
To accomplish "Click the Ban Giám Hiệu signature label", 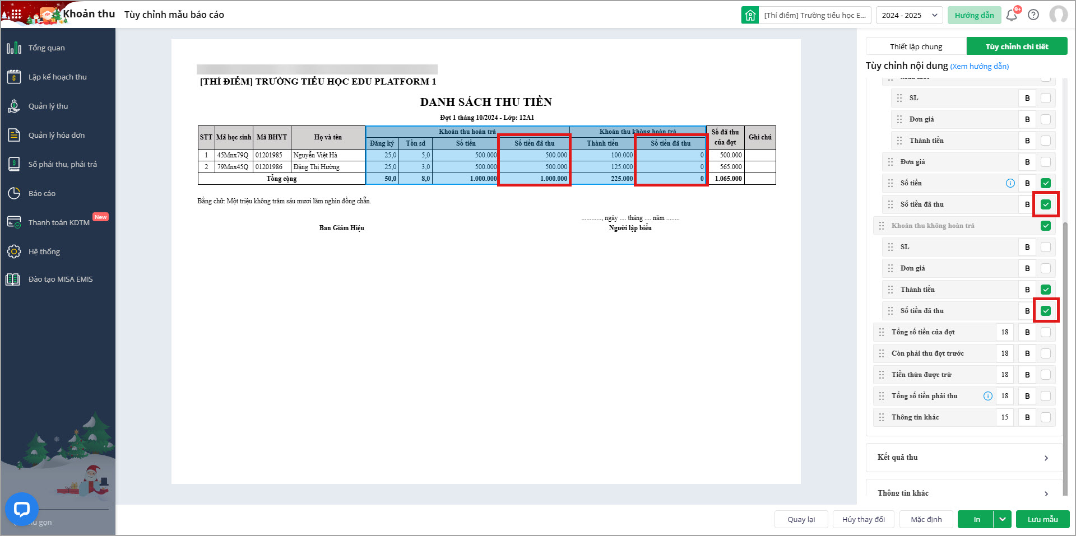I will point(342,228).
